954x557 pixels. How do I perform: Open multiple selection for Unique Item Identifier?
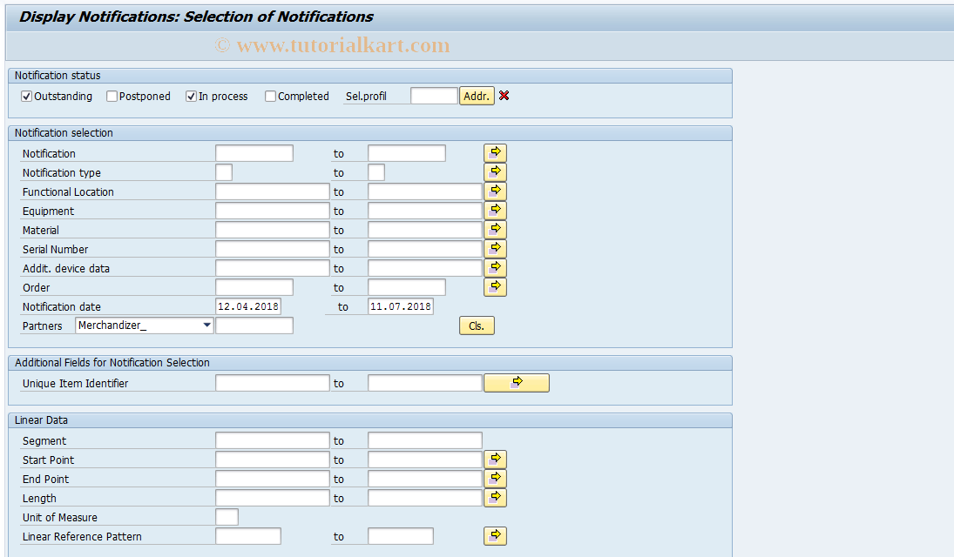(x=516, y=382)
